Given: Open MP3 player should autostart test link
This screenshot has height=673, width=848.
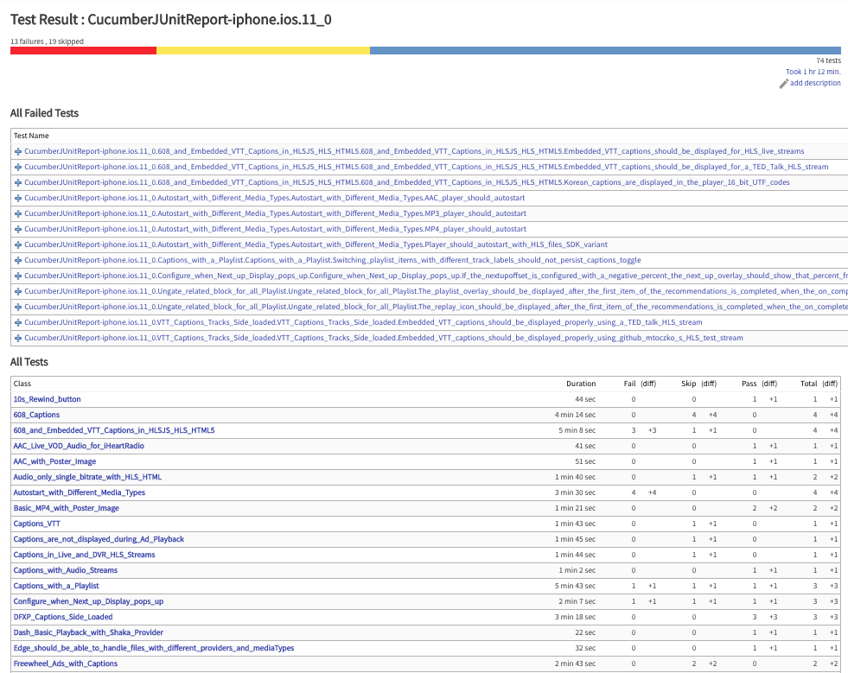Looking at the screenshot, I should (x=275, y=213).
